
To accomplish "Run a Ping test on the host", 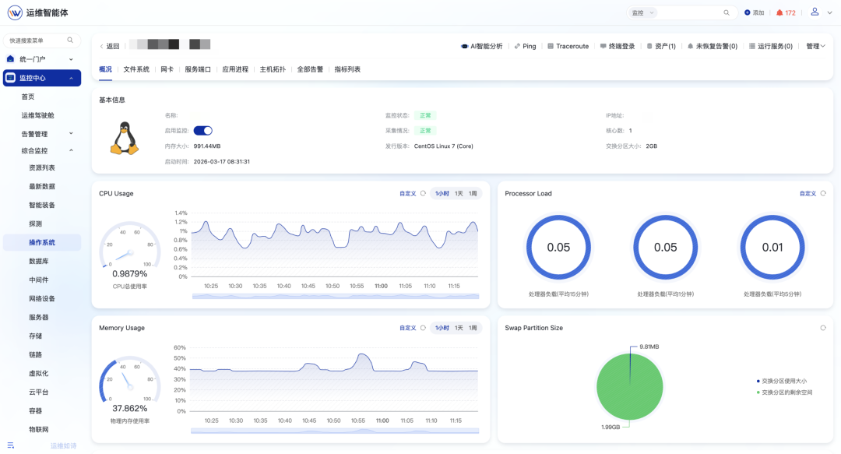I will tap(525, 46).
